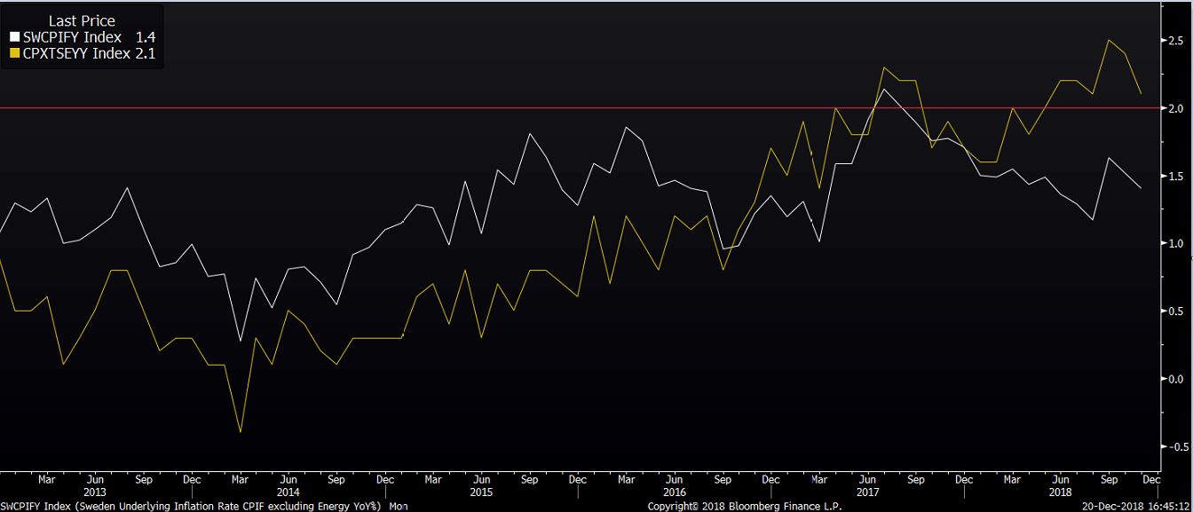Select the 2015 year label on time axis
The image size is (1193, 512).
coord(480,492)
